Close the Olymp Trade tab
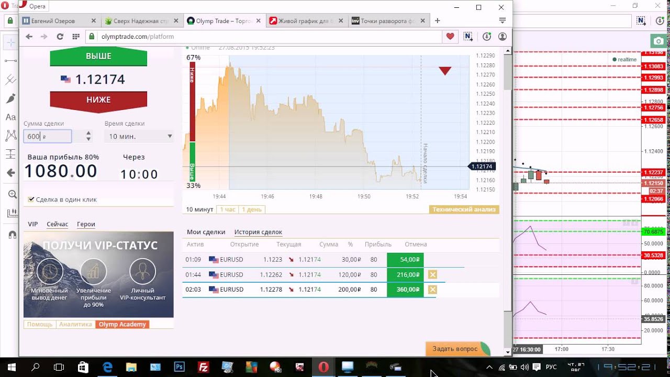 pyautogui.click(x=258, y=21)
